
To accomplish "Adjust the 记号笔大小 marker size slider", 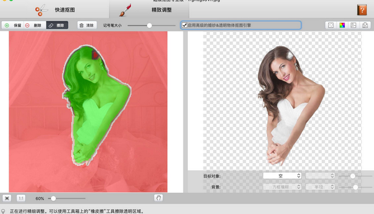I will coord(149,26).
